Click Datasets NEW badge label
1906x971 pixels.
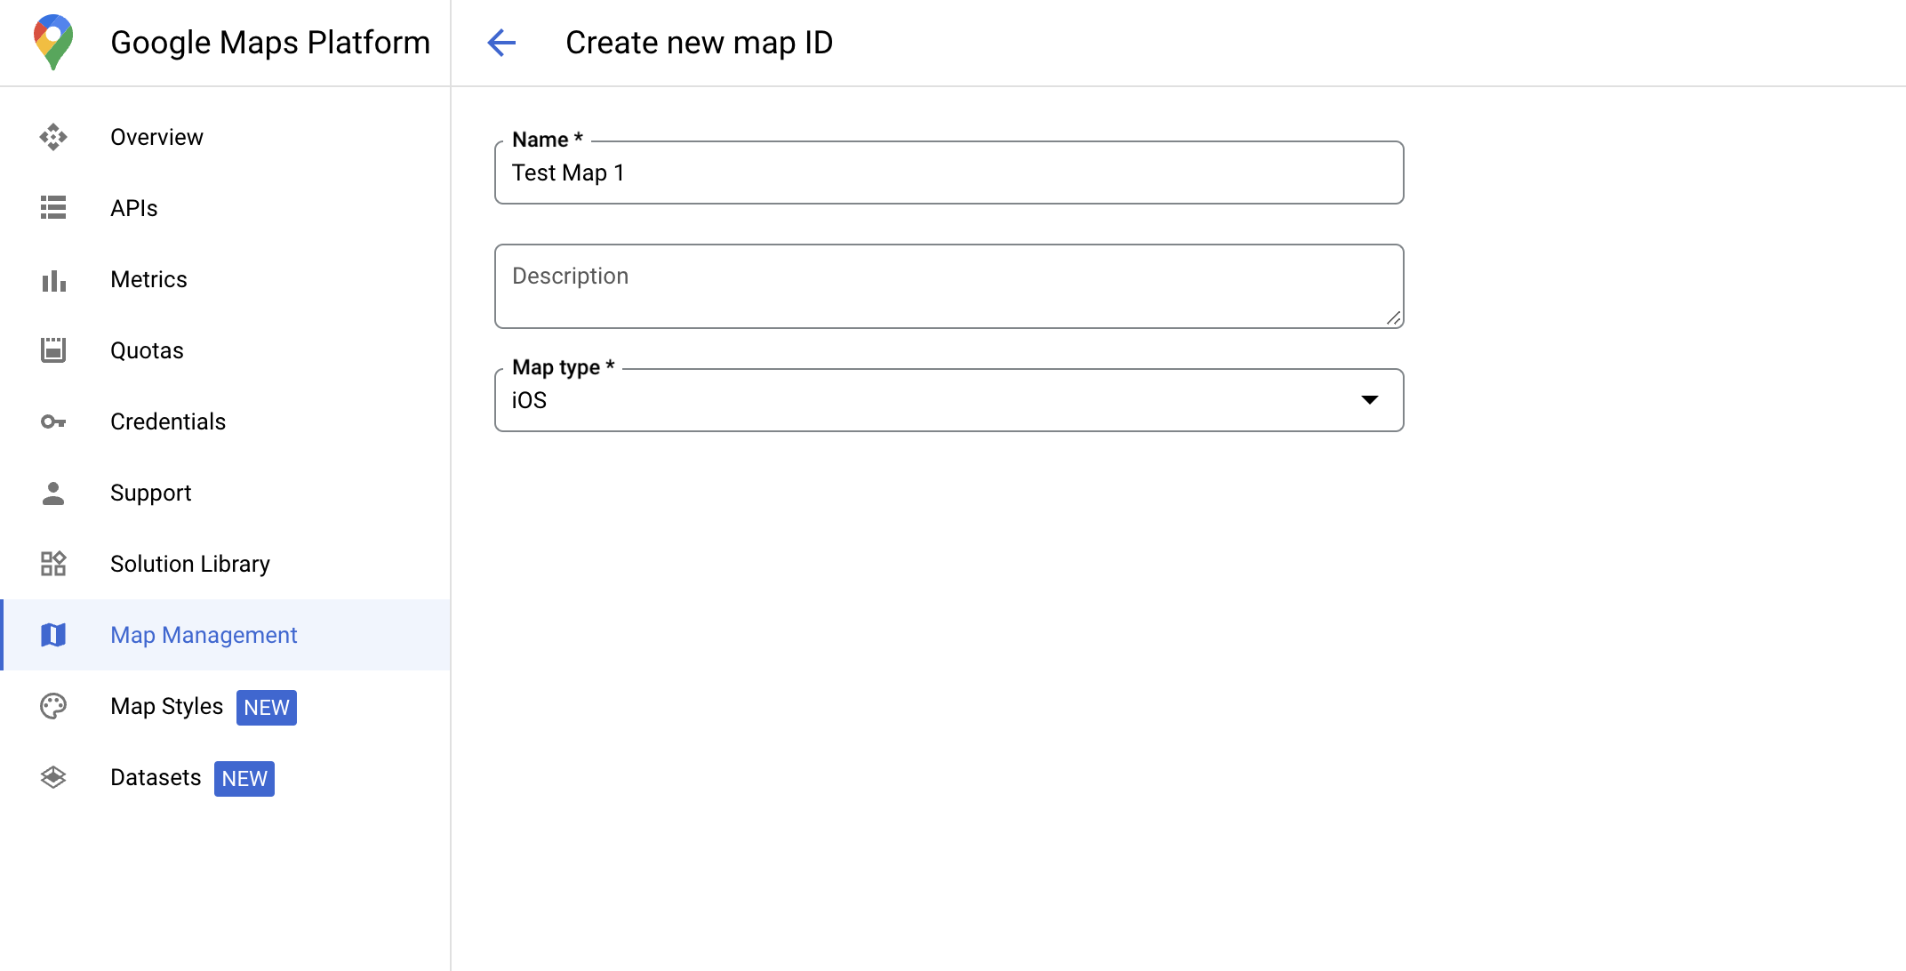(x=244, y=778)
